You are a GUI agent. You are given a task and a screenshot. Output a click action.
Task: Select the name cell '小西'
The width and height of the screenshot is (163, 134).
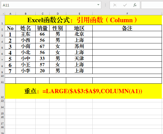coord(26,40)
